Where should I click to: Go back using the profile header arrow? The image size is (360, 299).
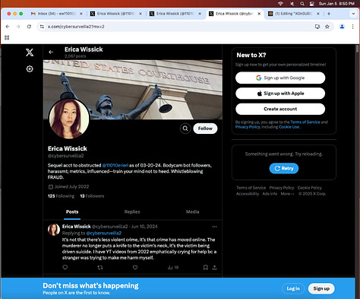pos(51,52)
